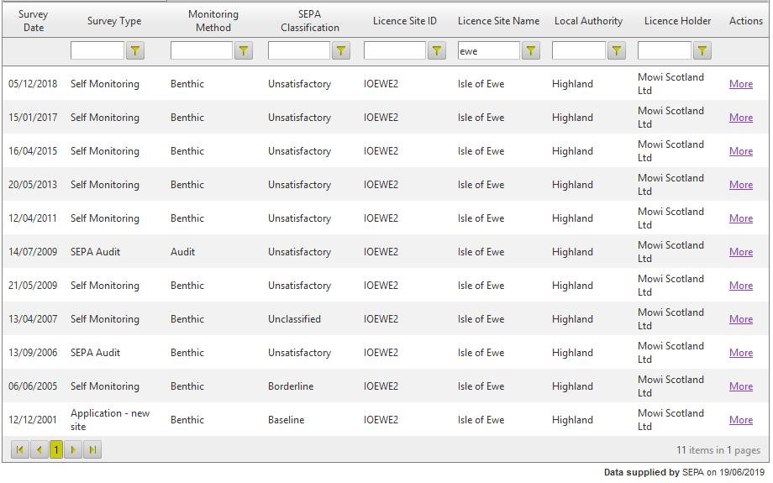Click the Licence Site Name filter icon

click(530, 51)
